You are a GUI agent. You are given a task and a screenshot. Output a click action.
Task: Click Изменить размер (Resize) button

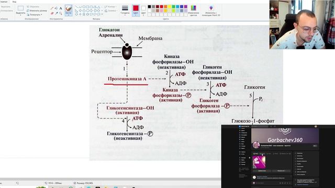37,10
